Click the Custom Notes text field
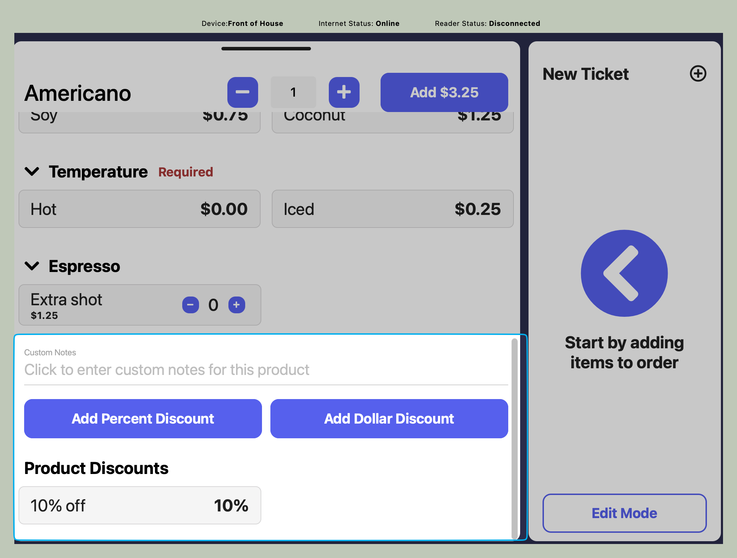This screenshot has height=558, width=737. click(266, 370)
